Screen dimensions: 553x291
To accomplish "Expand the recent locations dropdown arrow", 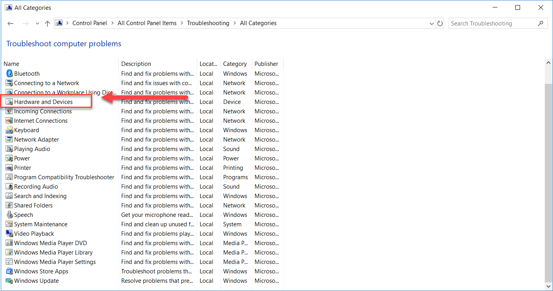I will coord(37,24).
